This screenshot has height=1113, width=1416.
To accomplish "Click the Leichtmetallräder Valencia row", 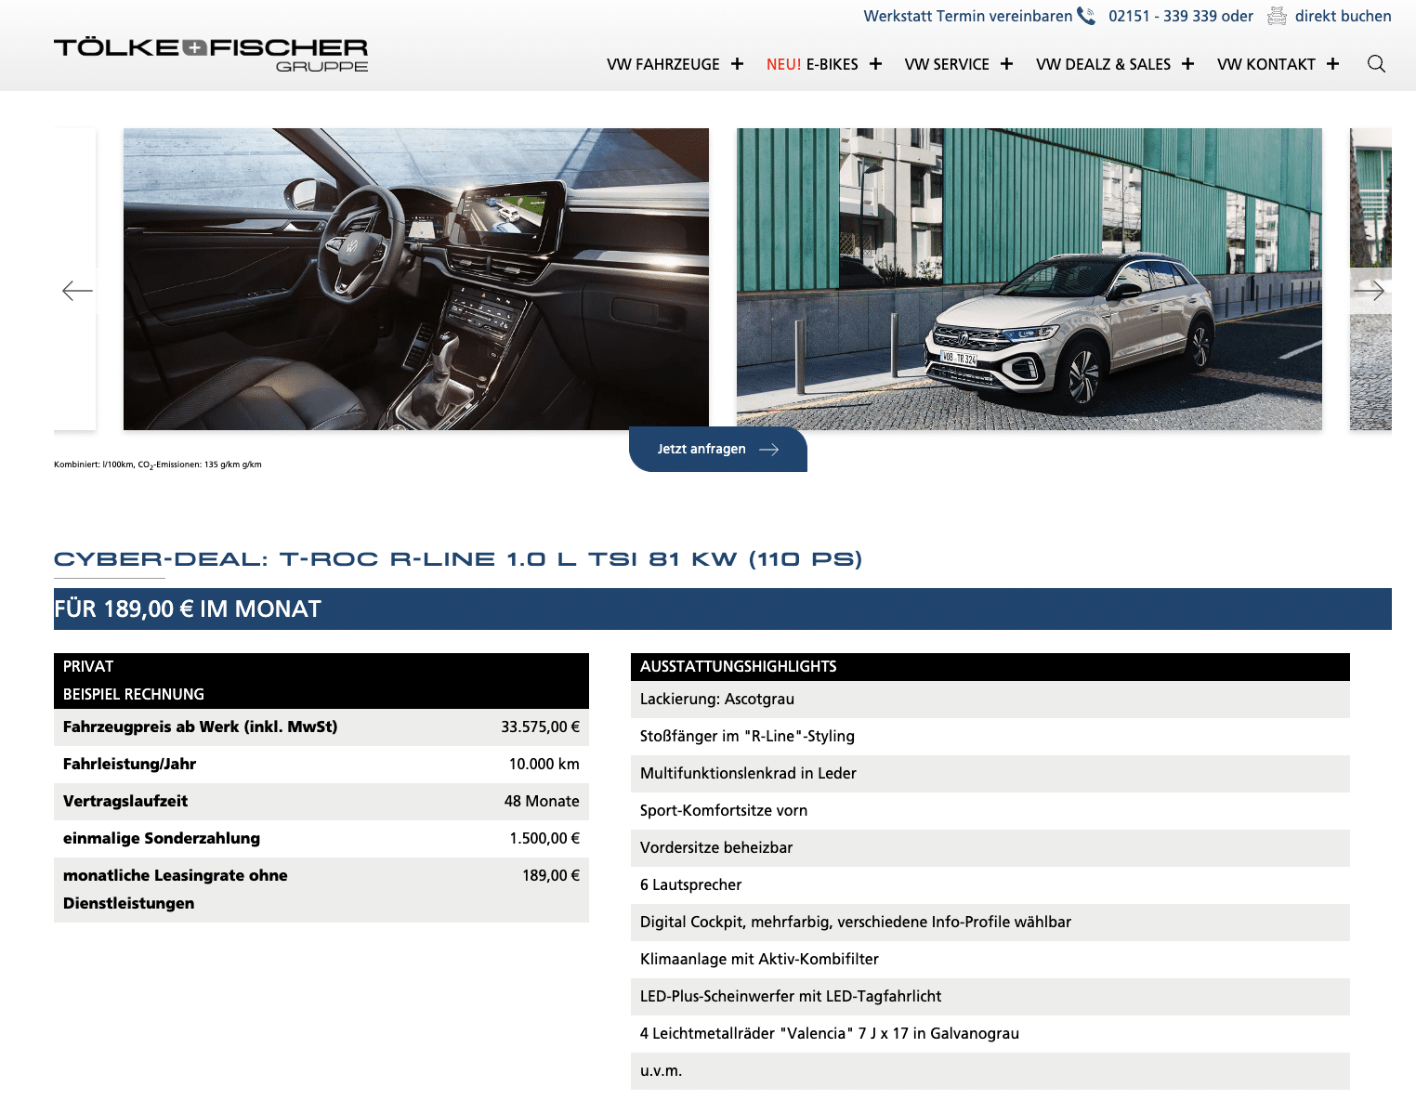I will click(990, 1034).
